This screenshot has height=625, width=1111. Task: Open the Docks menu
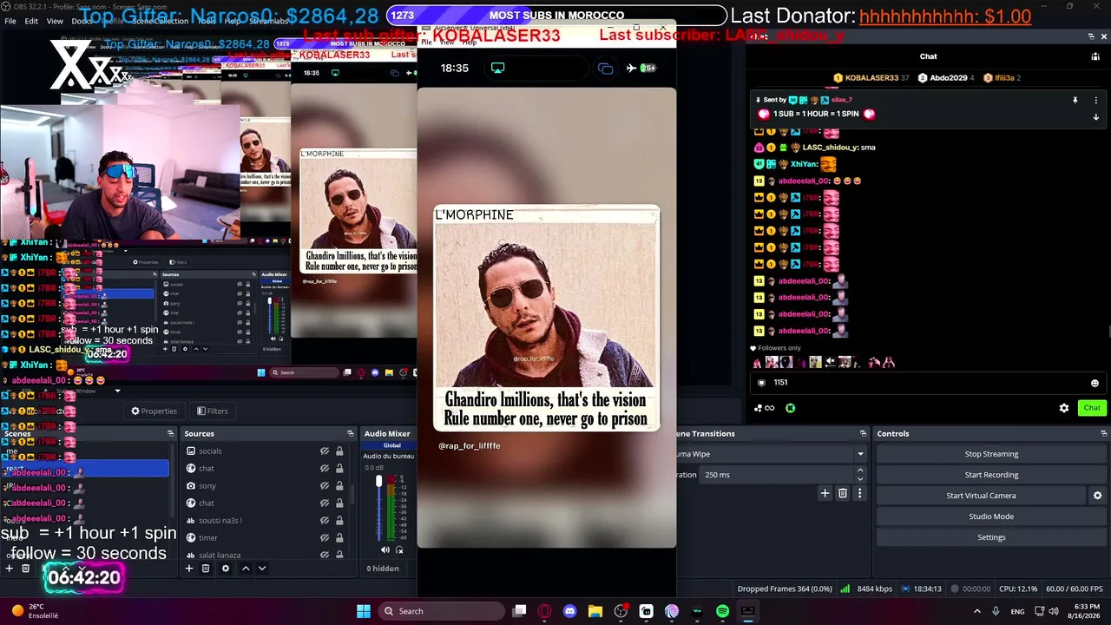point(82,21)
